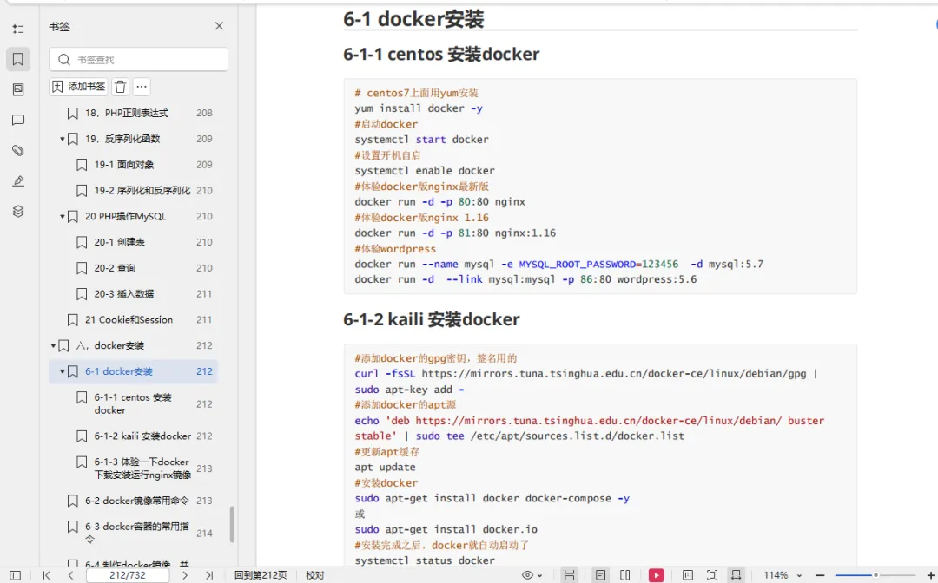This screenshot has width=938, height=583.
Task: Click bookmark icon beside 21 Cookie和Session
Action: point(72,319)
